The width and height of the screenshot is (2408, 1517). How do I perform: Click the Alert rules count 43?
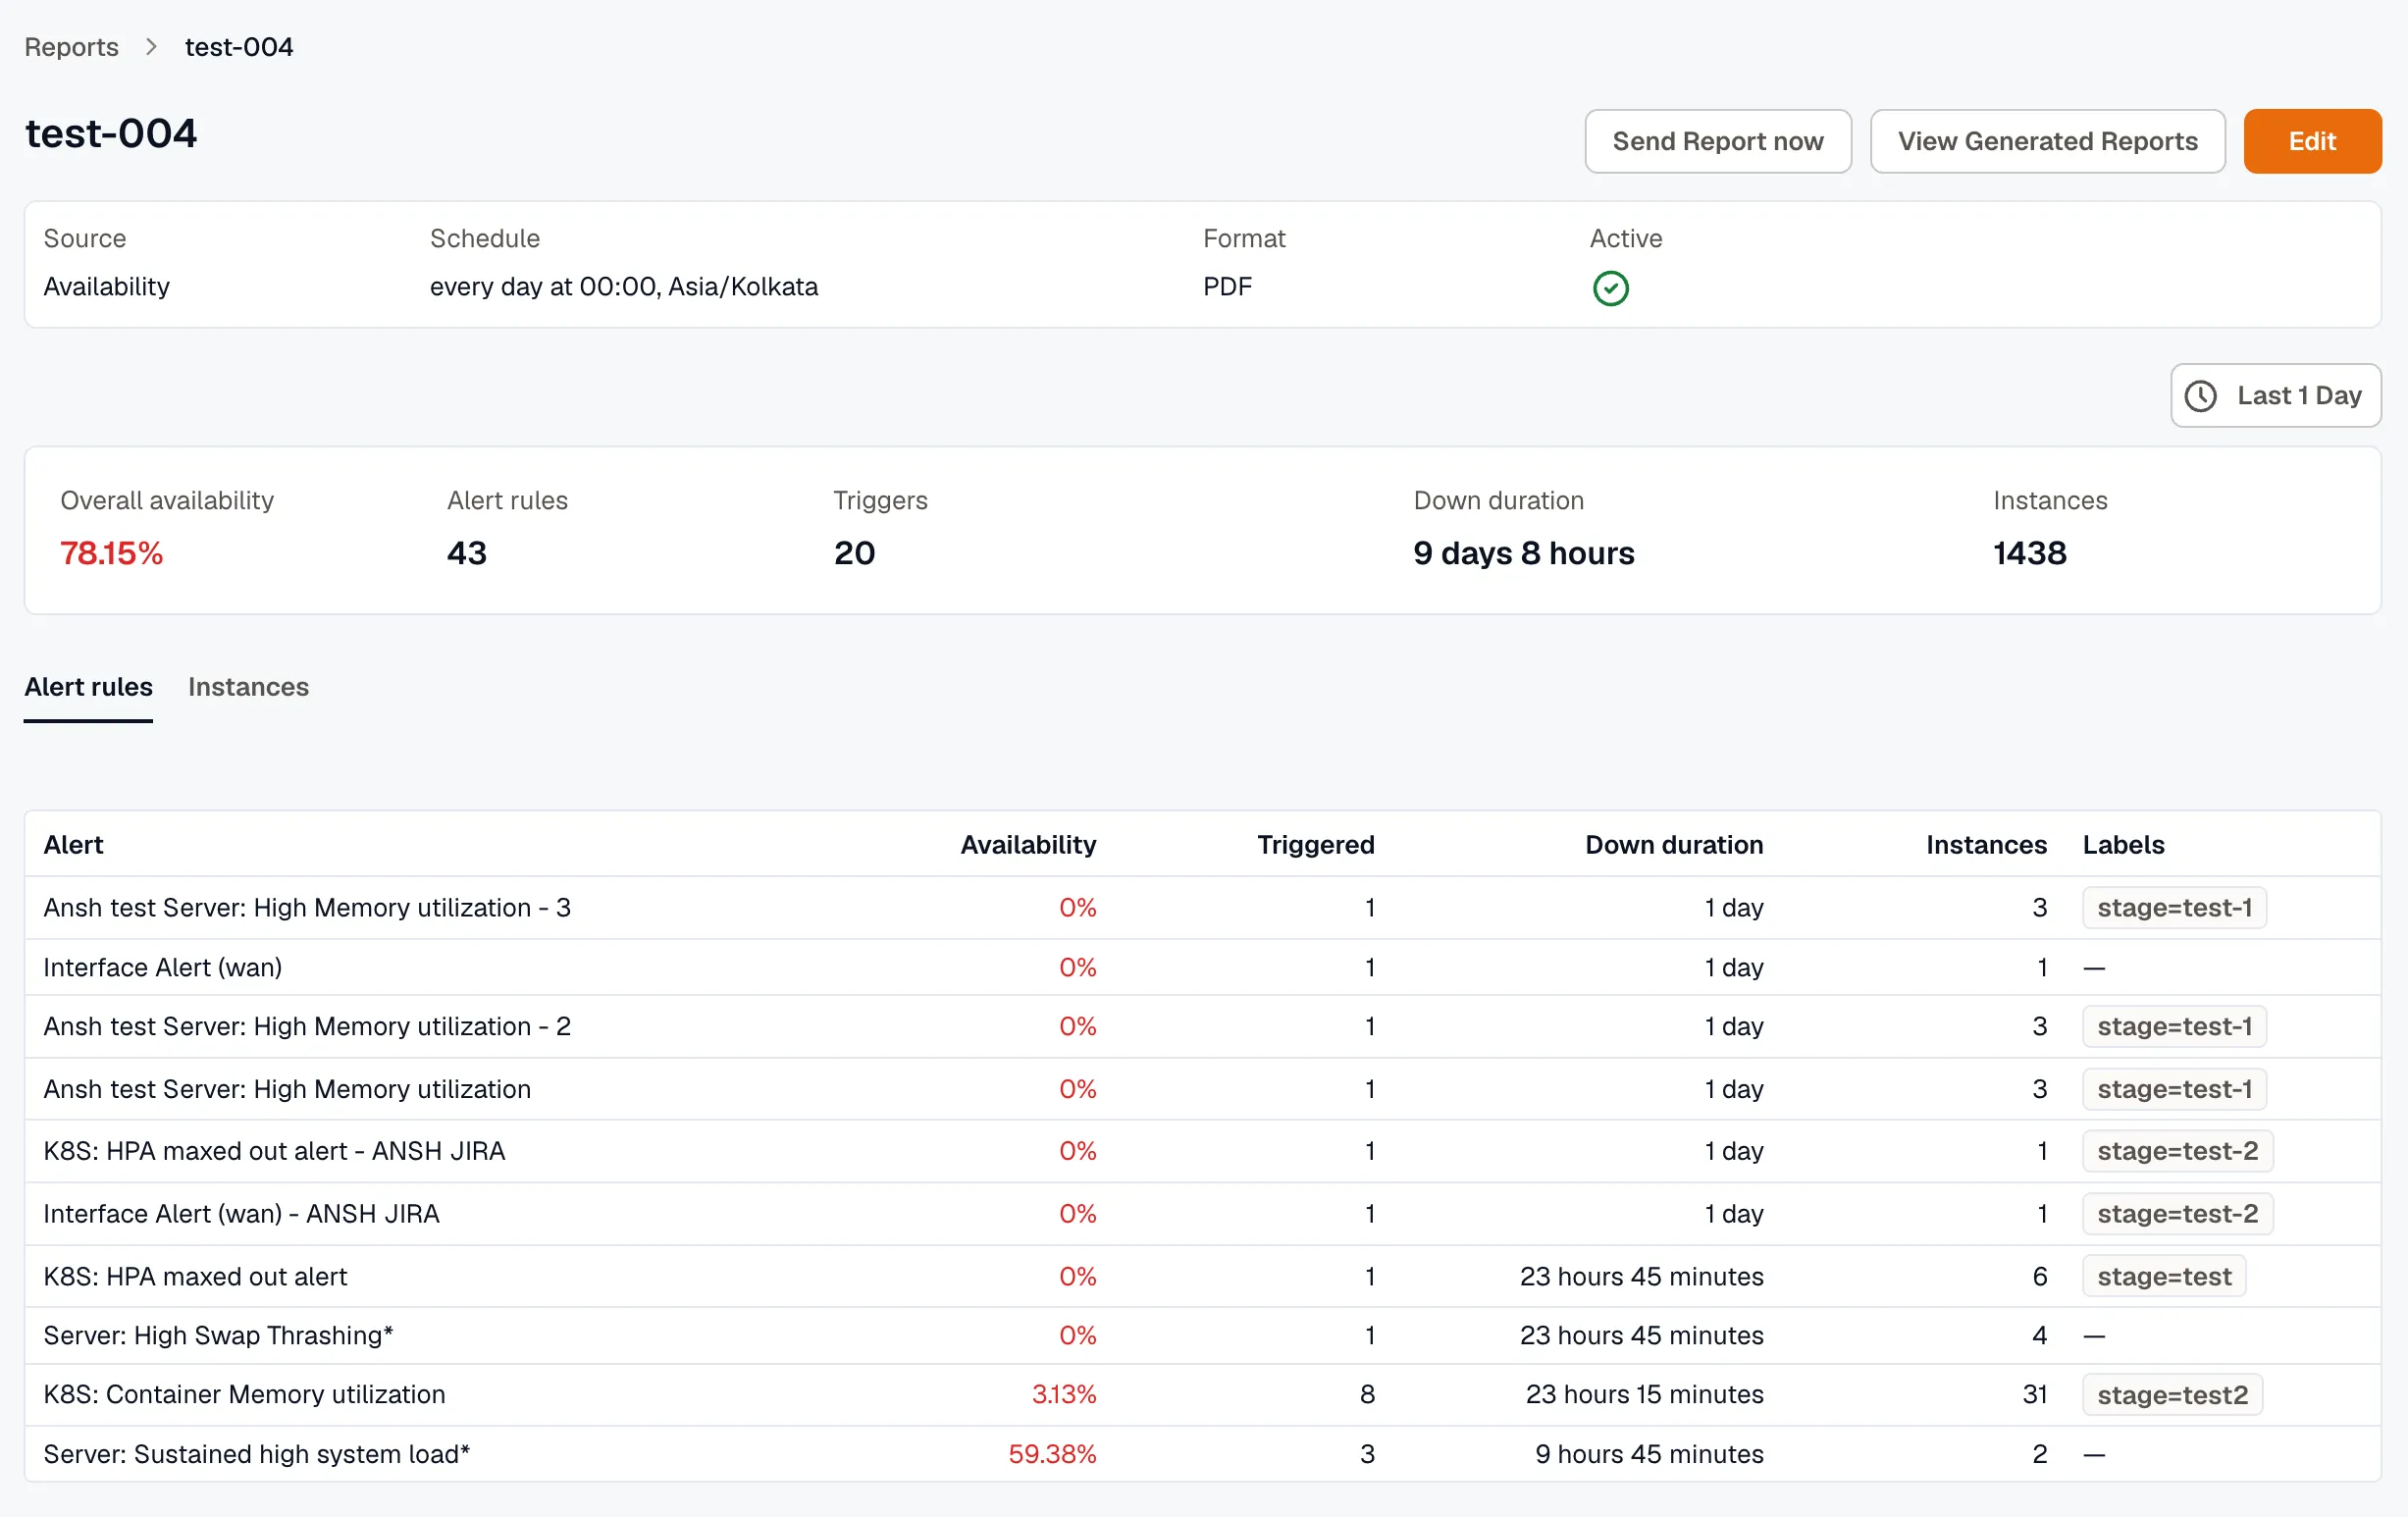(466, 553)
